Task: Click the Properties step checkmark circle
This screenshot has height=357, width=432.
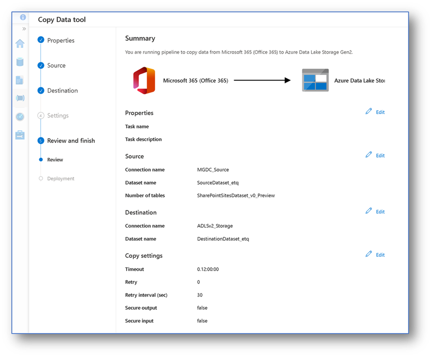Action: [41, 40]
